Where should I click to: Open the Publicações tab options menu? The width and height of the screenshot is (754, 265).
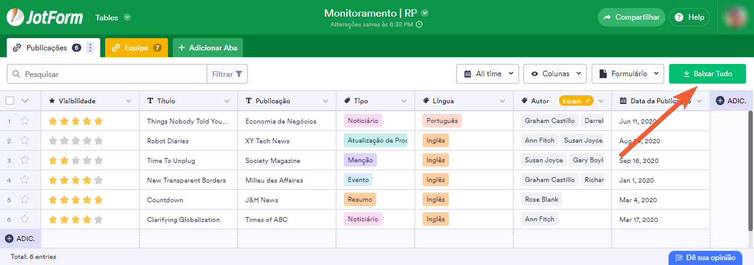[x=90, y=48]
